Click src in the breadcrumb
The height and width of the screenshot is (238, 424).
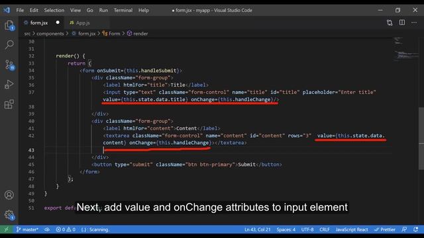27,34
